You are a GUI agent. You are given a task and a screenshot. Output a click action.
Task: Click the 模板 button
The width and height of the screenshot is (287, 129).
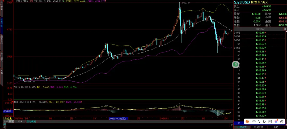point(11,122)
